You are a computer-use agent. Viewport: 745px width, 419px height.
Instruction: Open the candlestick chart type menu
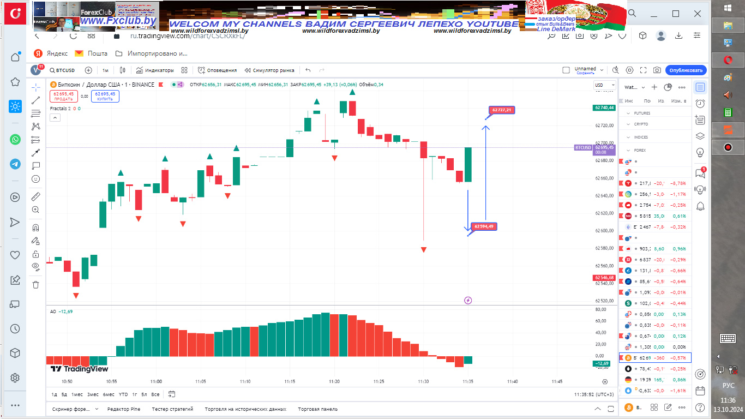click(x=123, y=70)
